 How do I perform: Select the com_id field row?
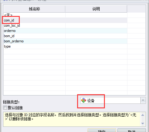[65, 20]
